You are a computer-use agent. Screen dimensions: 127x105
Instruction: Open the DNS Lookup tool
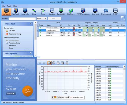click(52, 12)
